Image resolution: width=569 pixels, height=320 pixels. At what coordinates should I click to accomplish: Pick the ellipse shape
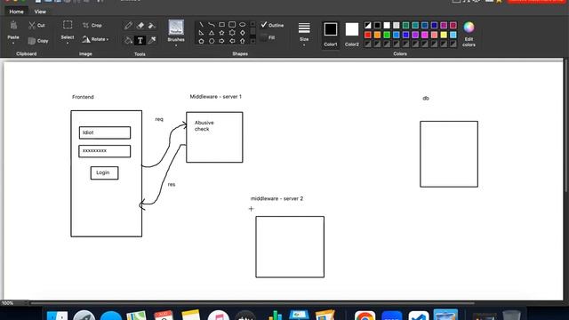242,25
